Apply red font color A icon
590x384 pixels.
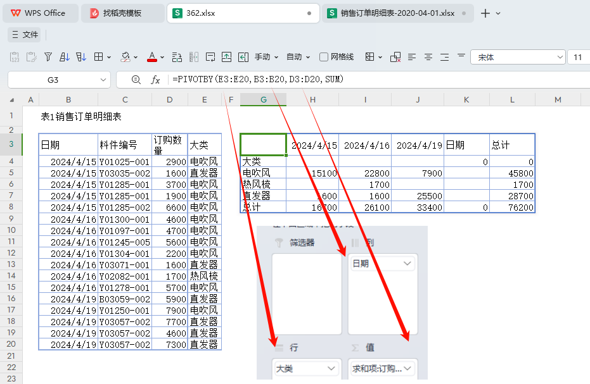(x=152, y=57)
